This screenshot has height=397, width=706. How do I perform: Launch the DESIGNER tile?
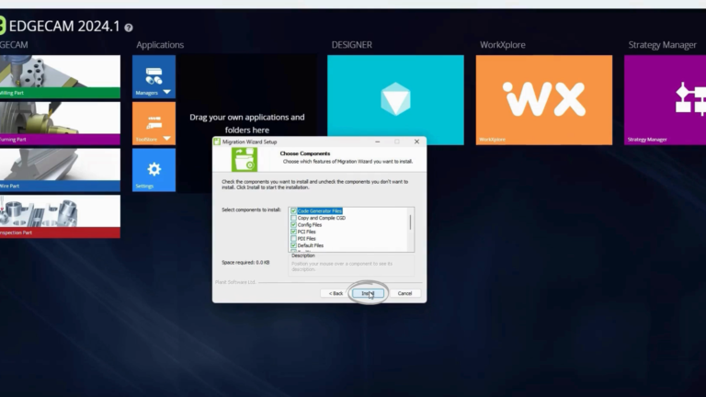395,100
